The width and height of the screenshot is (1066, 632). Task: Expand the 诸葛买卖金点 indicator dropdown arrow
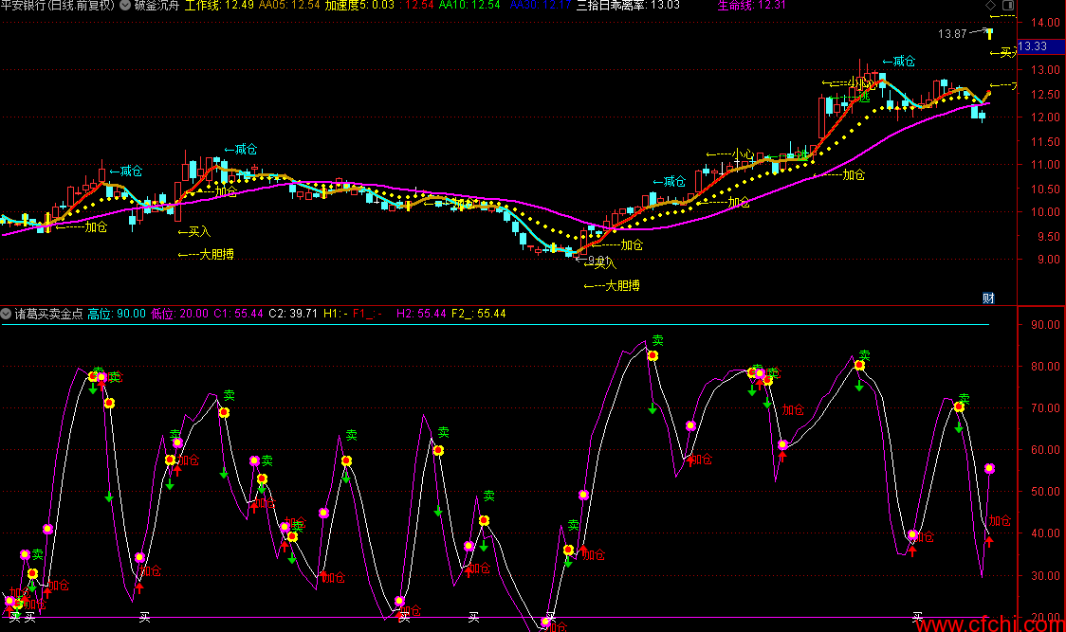point(7,314)
